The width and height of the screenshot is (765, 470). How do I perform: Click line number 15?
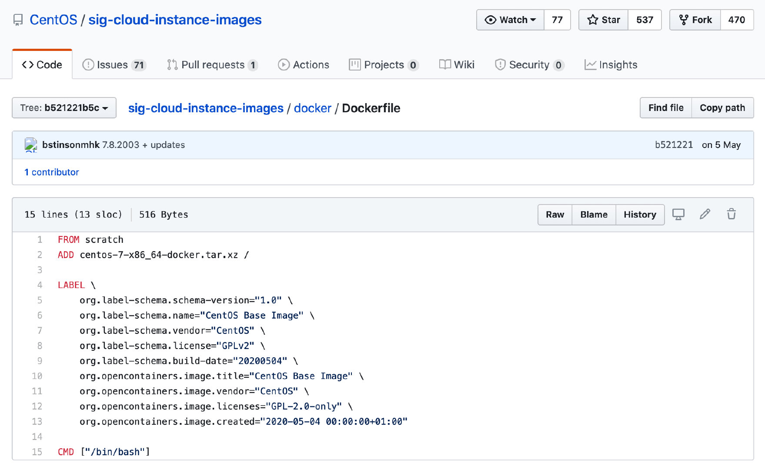click(x=37, y=452)
